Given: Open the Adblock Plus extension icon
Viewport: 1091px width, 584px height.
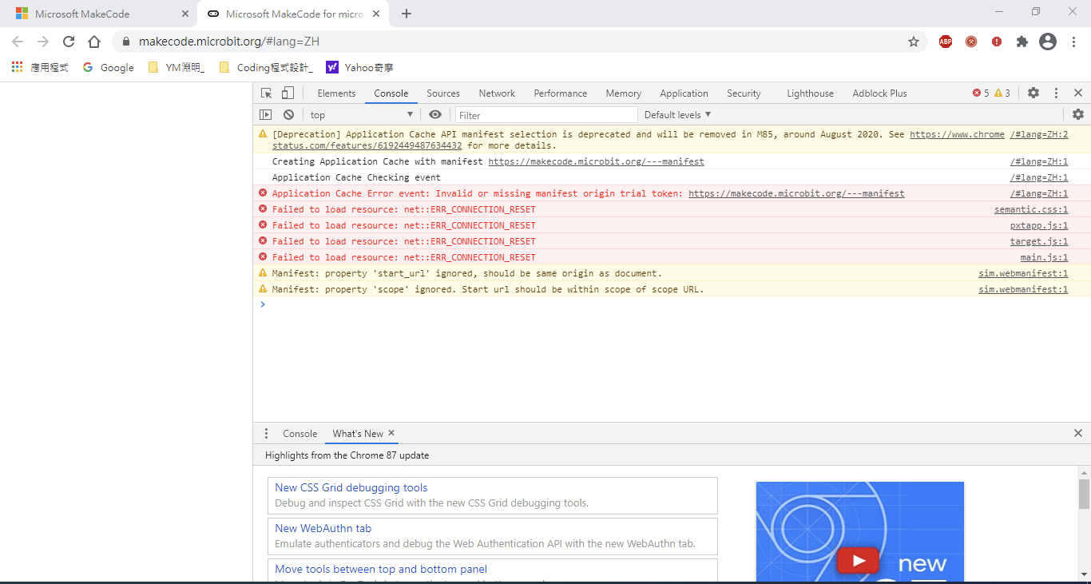Looking at the screenshot, I should (x=946, y=42).
